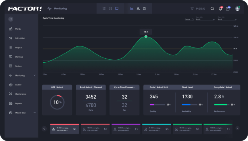Open search with the magnifier icon
The height and width of the screenshot is (141, 248).
tap(212, 9)
